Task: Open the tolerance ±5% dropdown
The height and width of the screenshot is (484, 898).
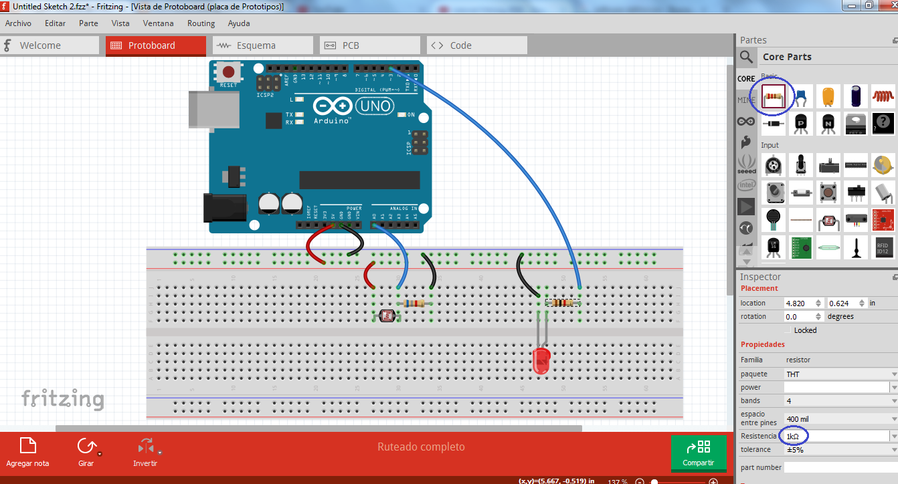Action: pyautogui.click(x=893, y=449)
